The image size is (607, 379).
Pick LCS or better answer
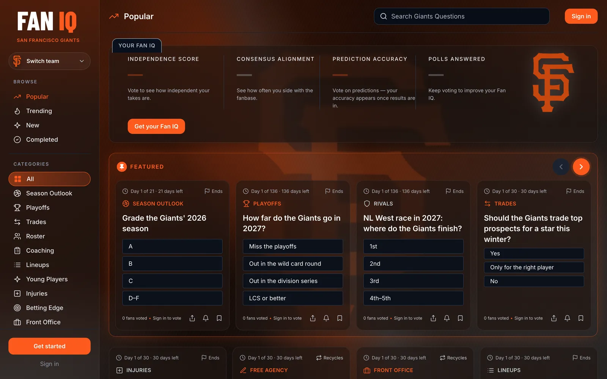[x=293, y=298]
